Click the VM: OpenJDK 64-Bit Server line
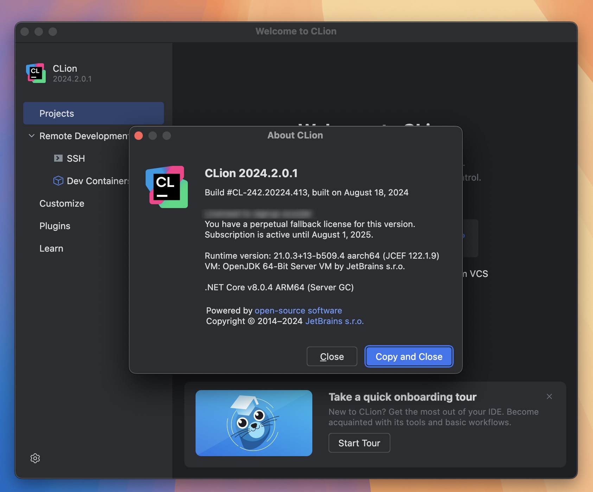This screenshot has height=492, width=593. tap(305, 266)
